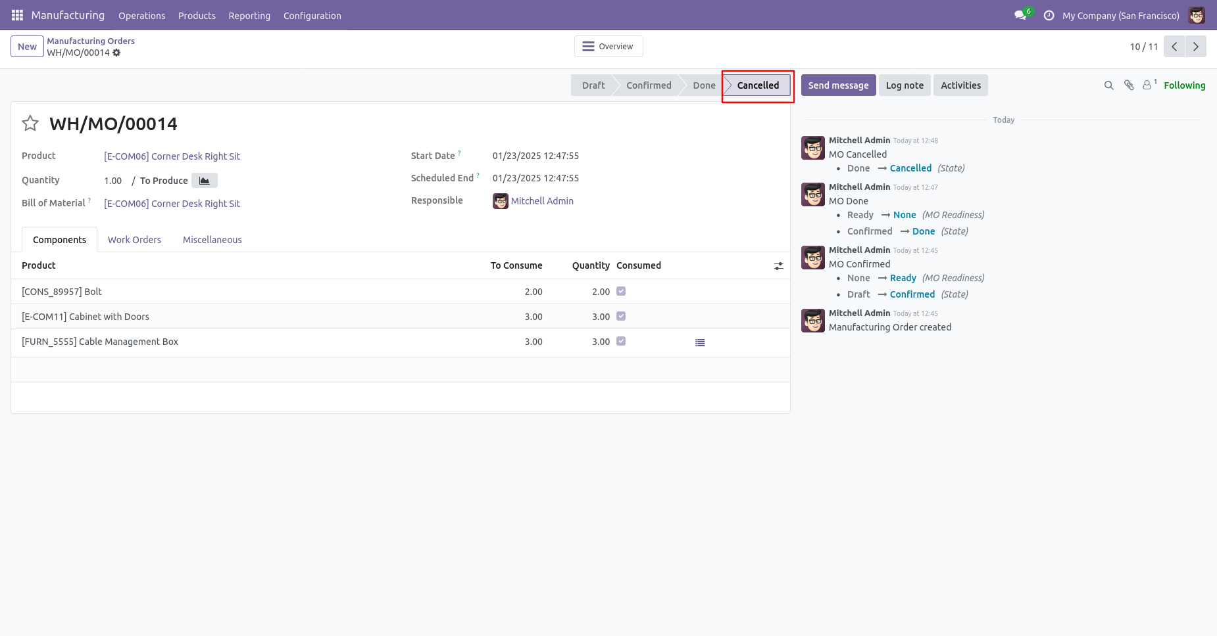This screenshot has width=1217, height=636.
Task: Toggle Consumed checkbox for Cable Management Box
Action: [621, 341]
